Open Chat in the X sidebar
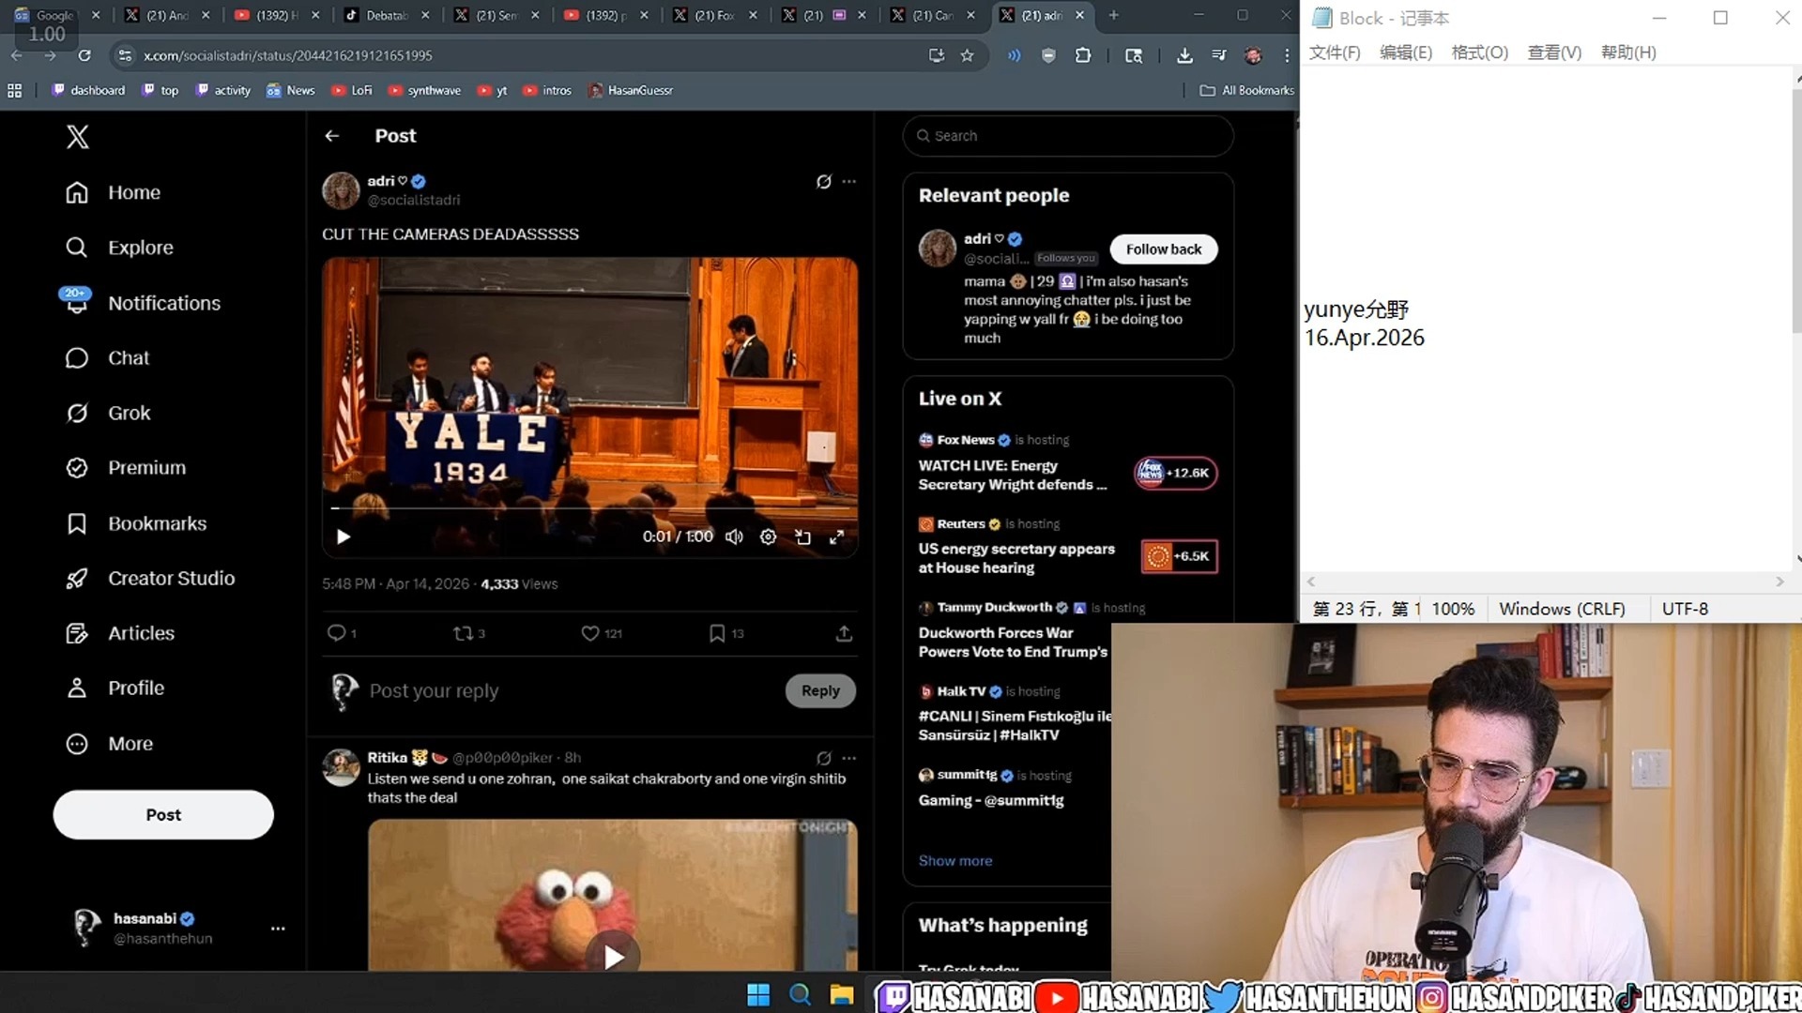The width and height of the screenshot is (1802, 1013). (x=107, y=358)
